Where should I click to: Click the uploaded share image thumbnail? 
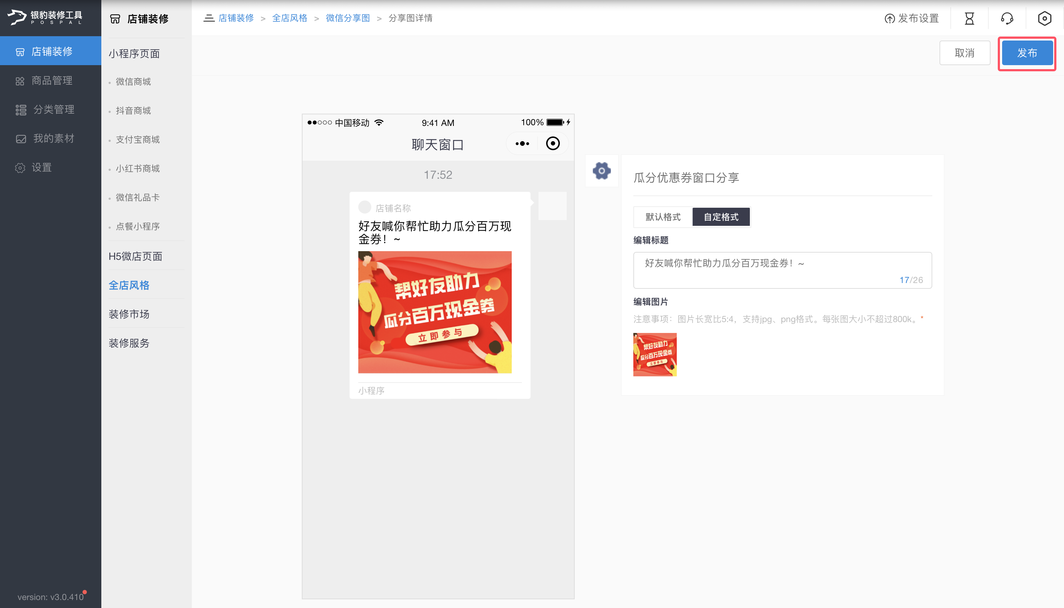[654, 355]
